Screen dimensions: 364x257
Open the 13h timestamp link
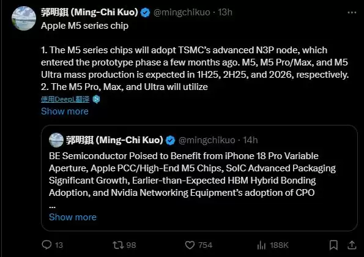[x=225, y=12]
